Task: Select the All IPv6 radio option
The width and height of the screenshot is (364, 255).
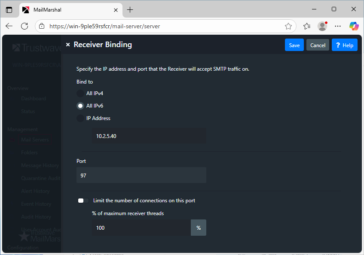Action: point(80,106)
